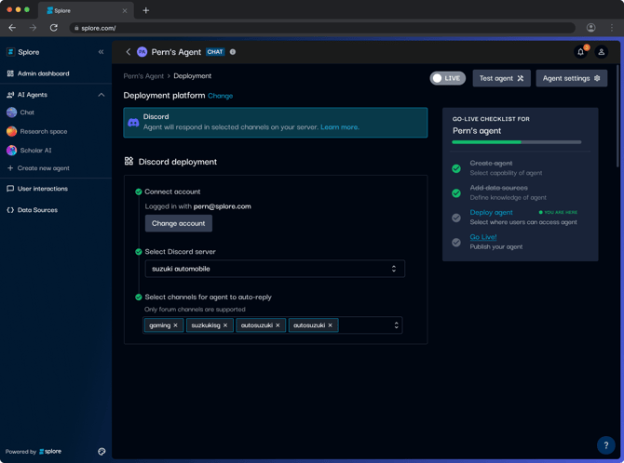624x463 pixels.
Task: Click the Test agent tools icon
Action: pyautogui.click(x=521, y=78)
